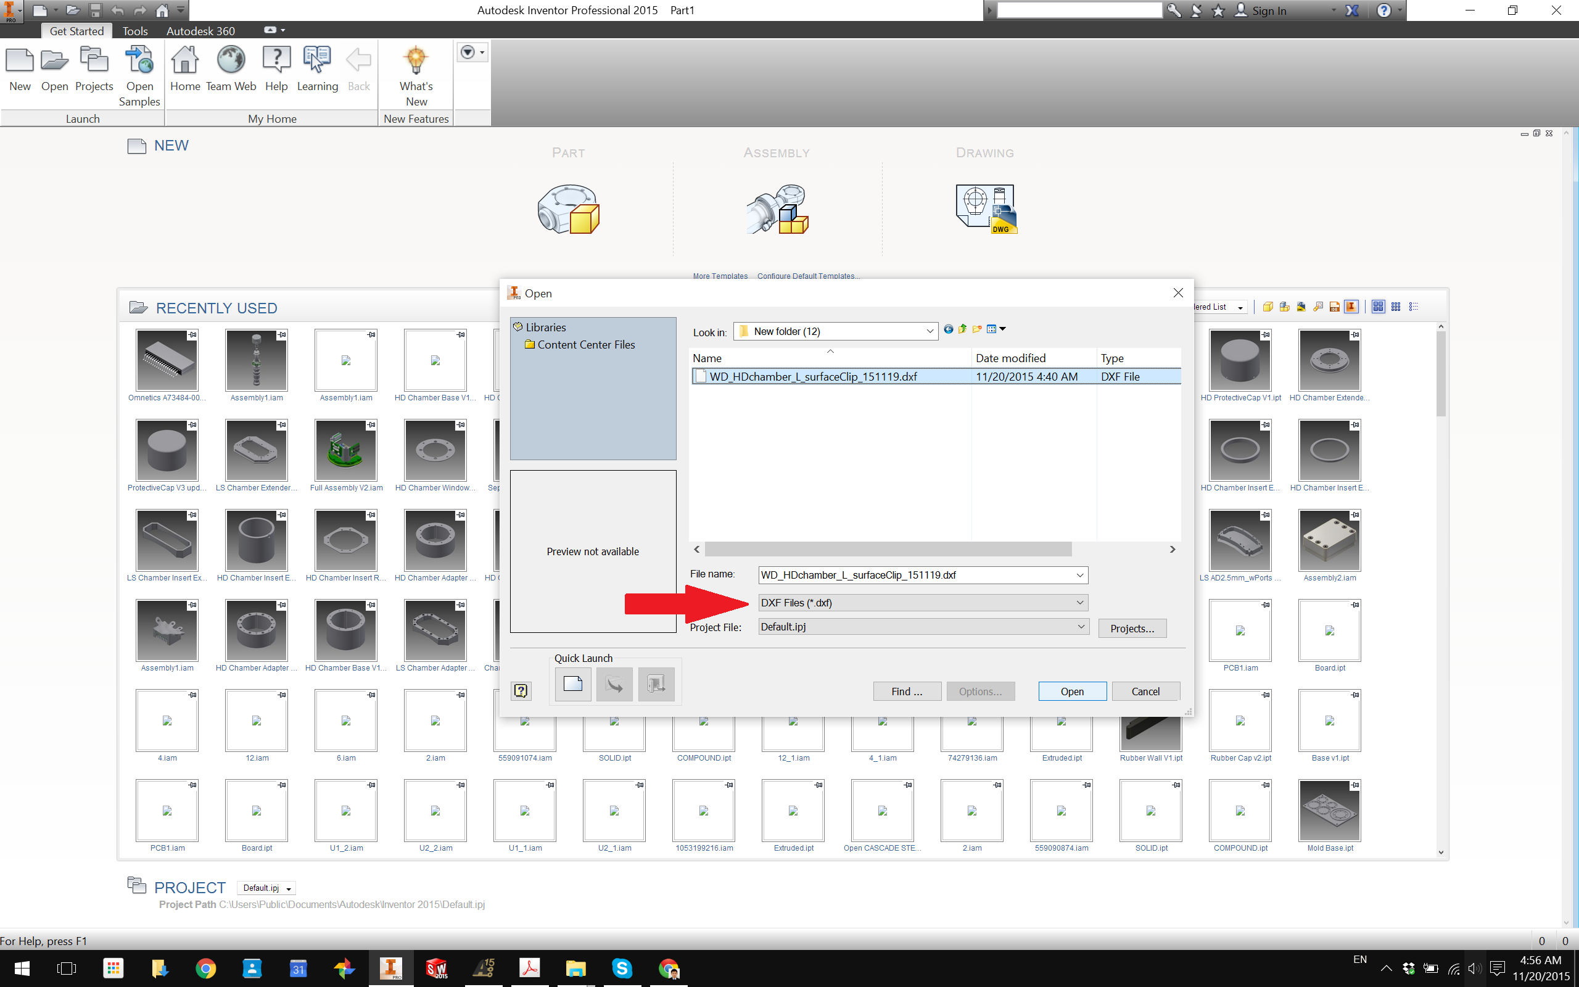Click the Projects... button in dialog
This screenshot has width=1579, height=987.
click(1132, 629)
